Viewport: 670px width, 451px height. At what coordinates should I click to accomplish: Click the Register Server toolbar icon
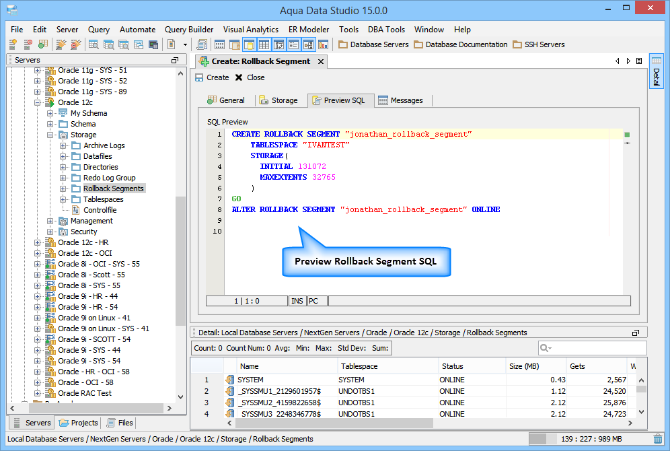(13, 44)
